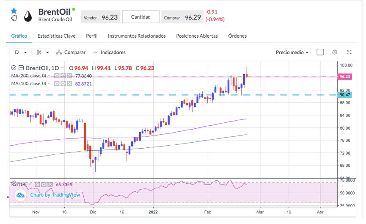Open the candlestick chart style dropdown

[41, 53]
